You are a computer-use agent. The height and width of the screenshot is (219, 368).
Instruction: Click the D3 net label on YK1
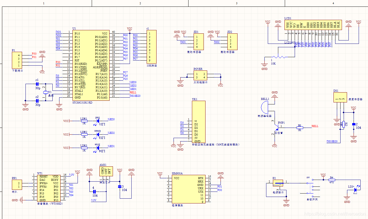[182, 123]
